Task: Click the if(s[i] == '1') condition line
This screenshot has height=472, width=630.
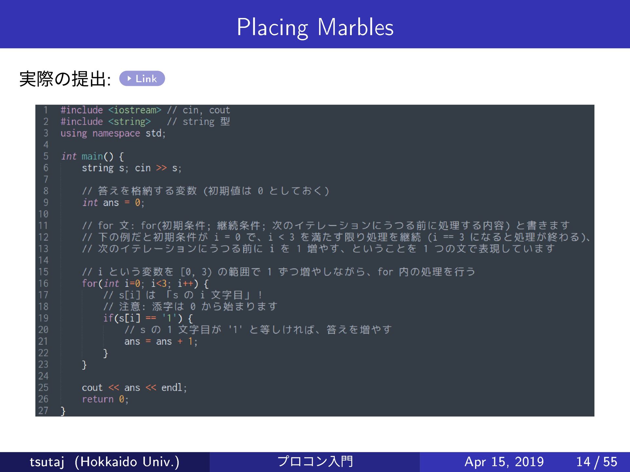Action: (148, 318)
